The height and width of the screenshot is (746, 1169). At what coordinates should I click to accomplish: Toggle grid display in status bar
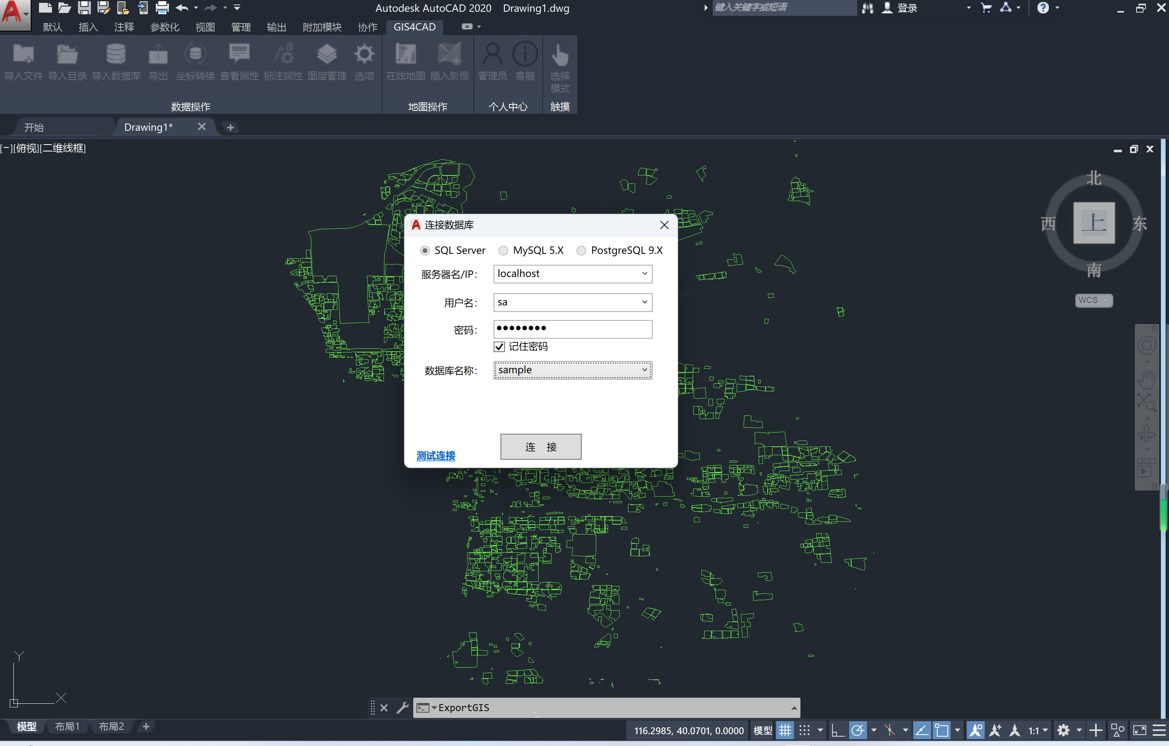(x=785, y=730)
